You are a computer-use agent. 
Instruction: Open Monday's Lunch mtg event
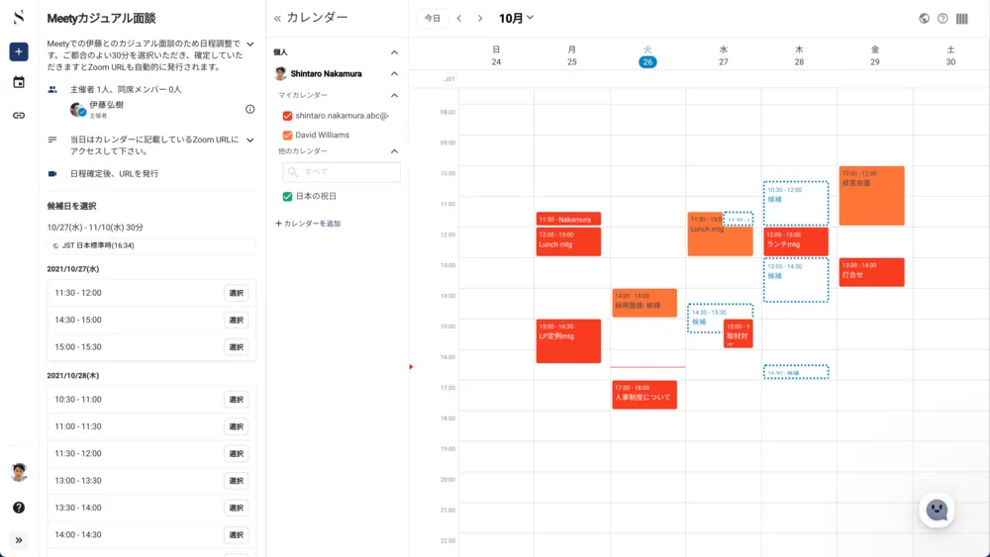click(568, 241)
